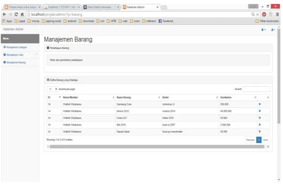Screen dimensions: 283x191
Task: Open the android bookmark folder
Action: (70, 21)
